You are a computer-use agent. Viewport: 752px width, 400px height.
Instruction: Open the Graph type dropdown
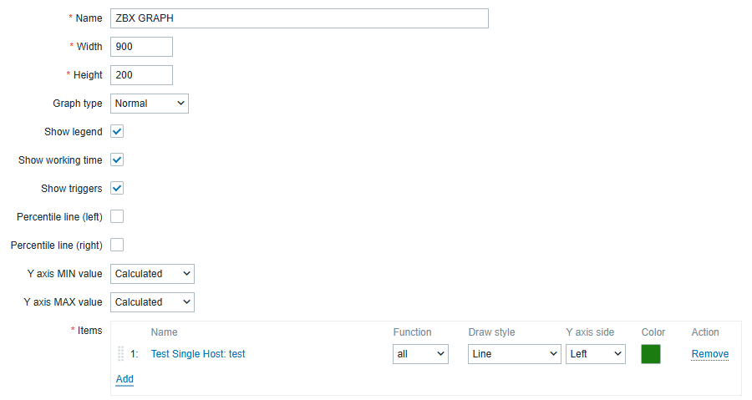coord(150,104)
